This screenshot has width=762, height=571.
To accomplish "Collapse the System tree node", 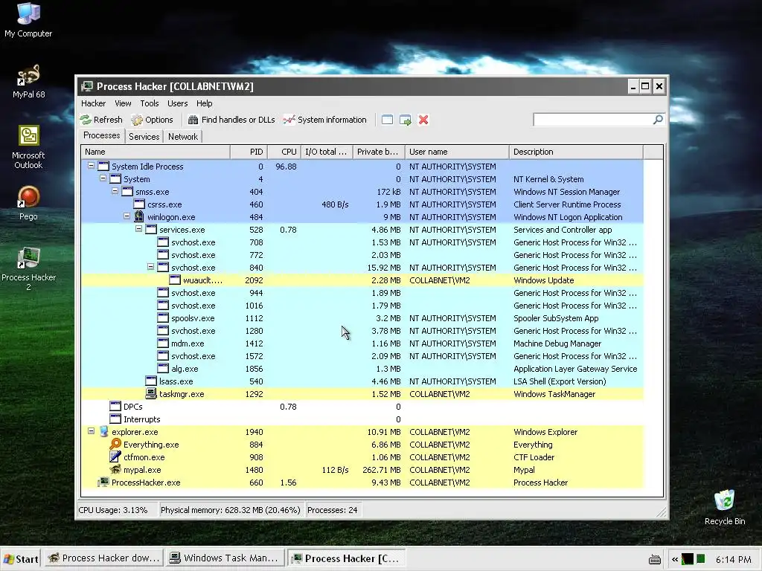I will click(x=103, y=178).
